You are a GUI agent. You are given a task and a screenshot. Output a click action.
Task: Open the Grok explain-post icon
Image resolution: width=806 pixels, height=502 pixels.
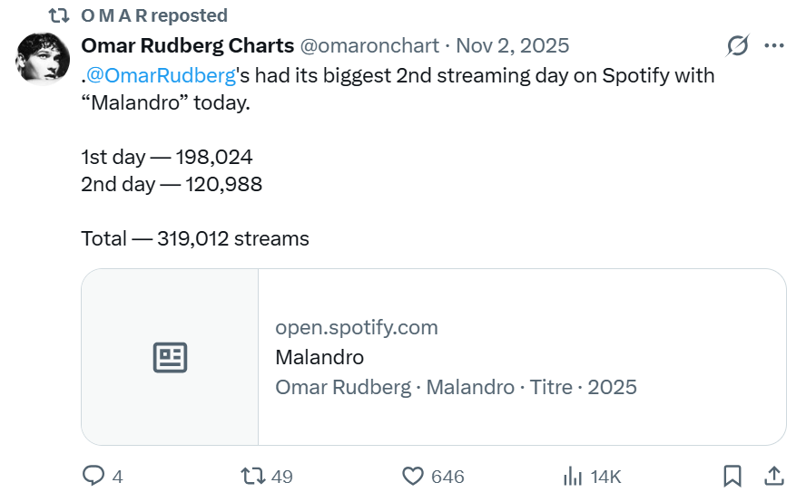tap(738, 45)
